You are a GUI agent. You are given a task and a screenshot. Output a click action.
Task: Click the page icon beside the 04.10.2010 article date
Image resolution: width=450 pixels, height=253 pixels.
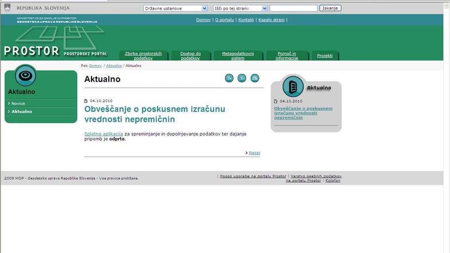click(86, 101)
